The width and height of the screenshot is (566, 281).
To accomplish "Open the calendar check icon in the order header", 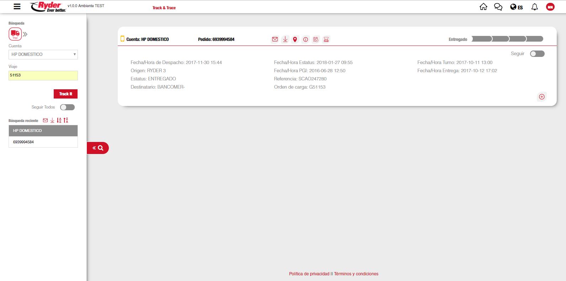I will point(316,39).
